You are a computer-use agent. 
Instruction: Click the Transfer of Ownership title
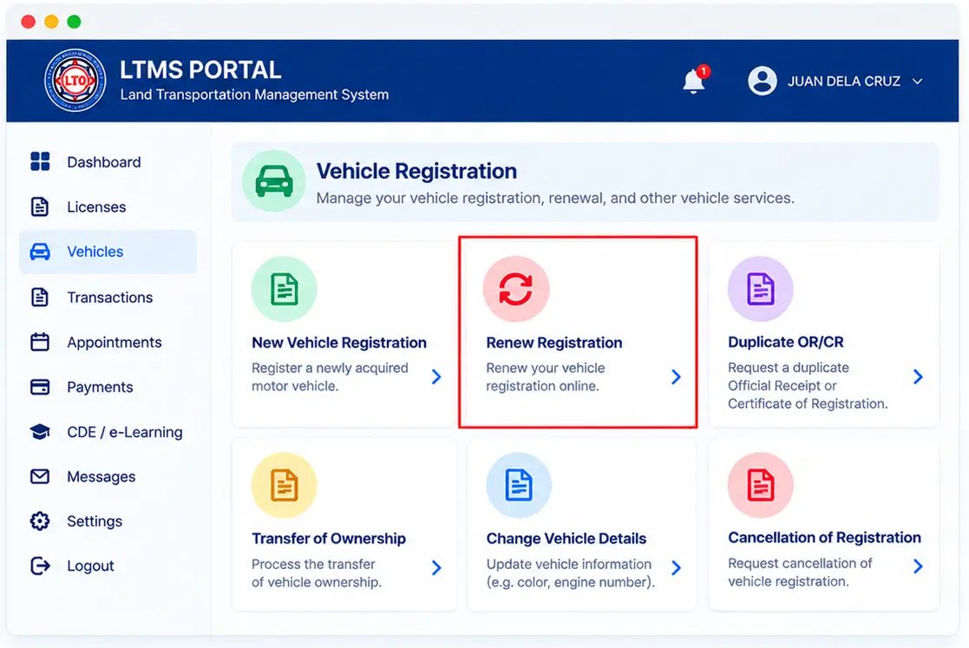point(329,538)
